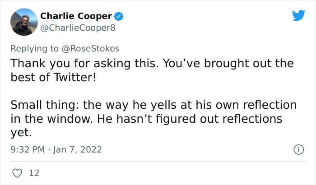Click the "best of Twitter!" line
The image size is (316, 185).
[x=53, y=77]
